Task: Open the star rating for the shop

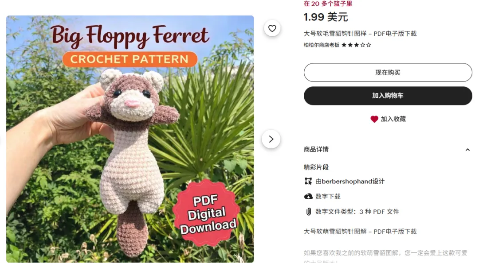Action: pos(356,45)
